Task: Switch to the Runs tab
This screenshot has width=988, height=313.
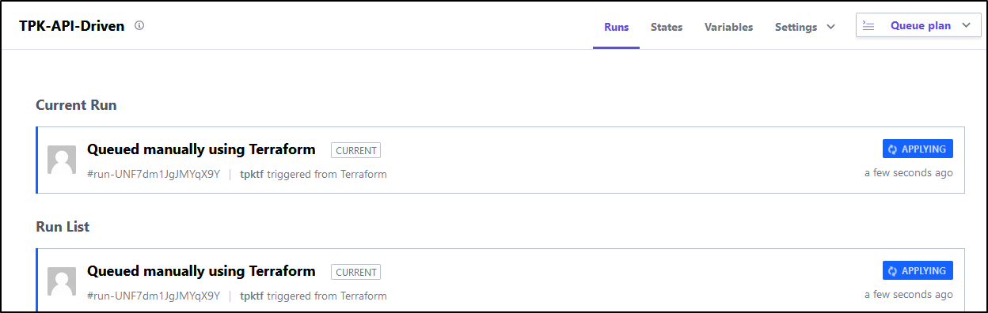Action: [616, 27]
